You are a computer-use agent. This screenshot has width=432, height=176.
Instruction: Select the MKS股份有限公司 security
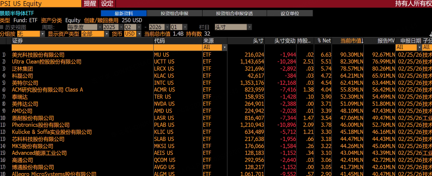tap(33, 146)
